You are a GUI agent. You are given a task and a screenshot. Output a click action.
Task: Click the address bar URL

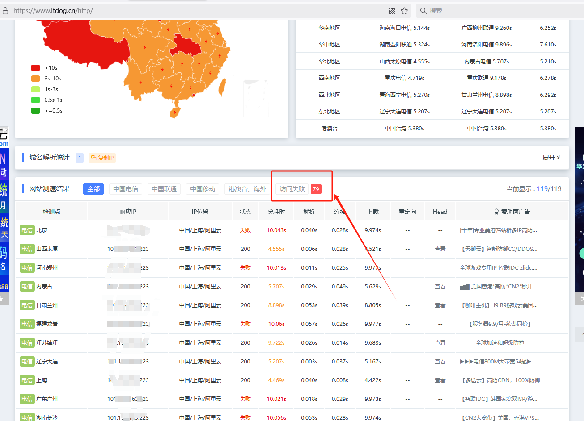pyautogui.click(x=53, y=11)
